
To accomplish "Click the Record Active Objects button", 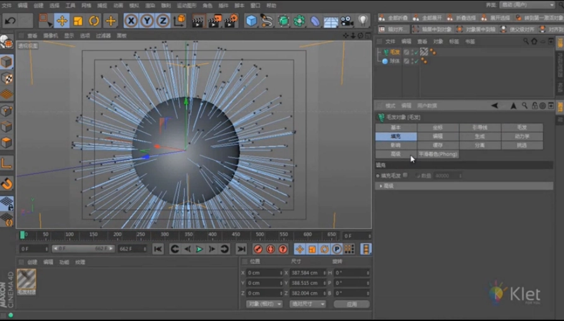I will click(x=257, y=249).
